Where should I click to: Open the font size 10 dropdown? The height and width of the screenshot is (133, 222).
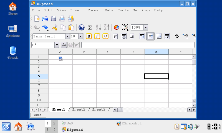click(x=80, y=36)
